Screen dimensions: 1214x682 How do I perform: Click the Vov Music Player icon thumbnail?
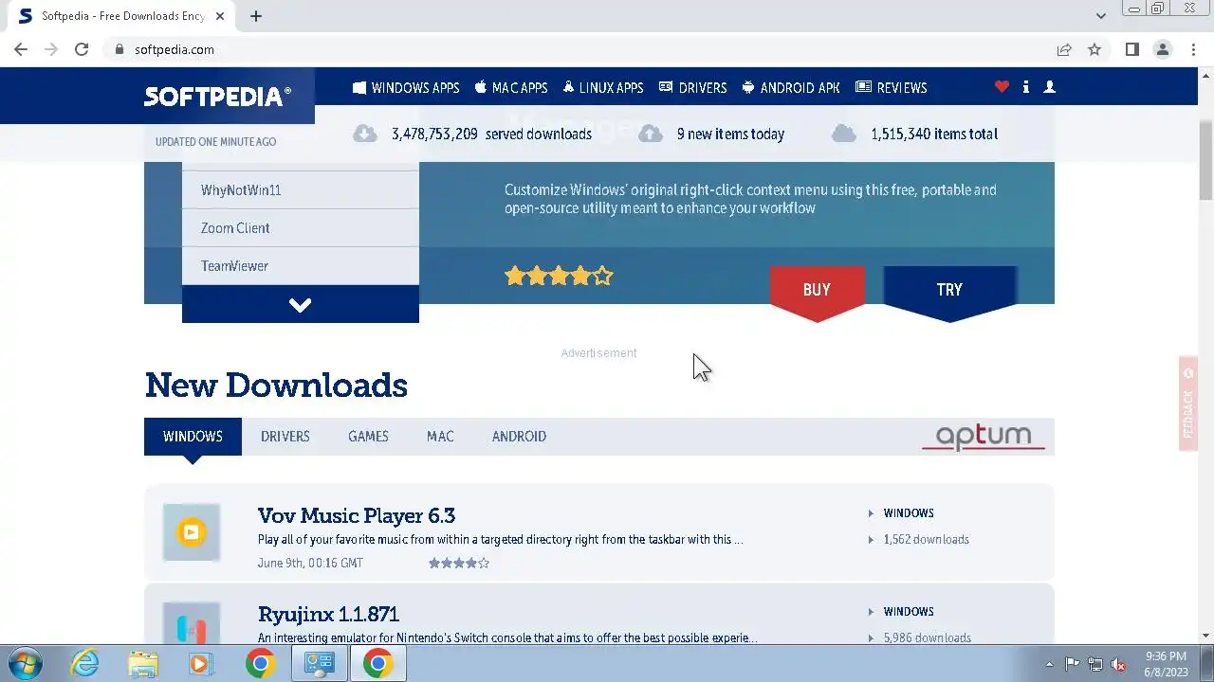click(x=192, y=532)
